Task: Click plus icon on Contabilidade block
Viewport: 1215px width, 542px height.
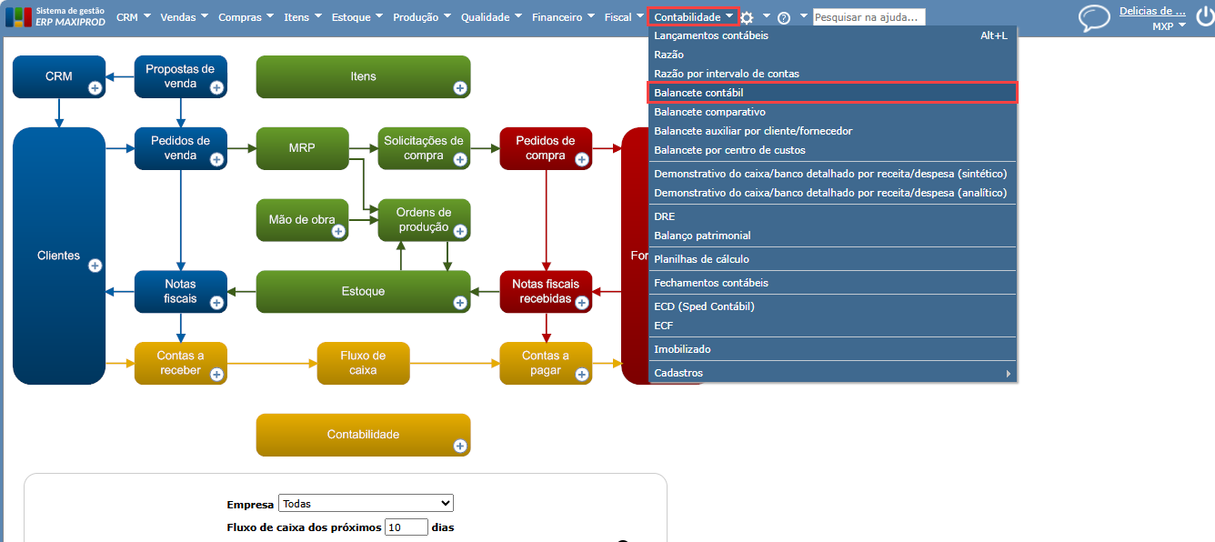Action: [460, 446]
